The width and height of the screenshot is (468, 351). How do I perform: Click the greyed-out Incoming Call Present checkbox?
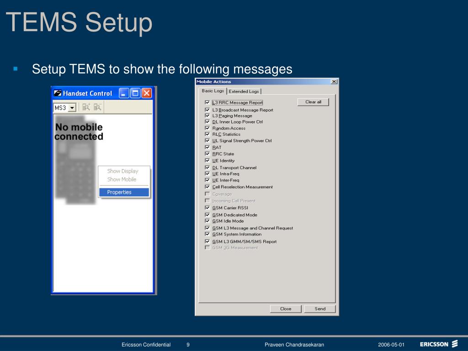pyautogui.click(x=207, y=201)
